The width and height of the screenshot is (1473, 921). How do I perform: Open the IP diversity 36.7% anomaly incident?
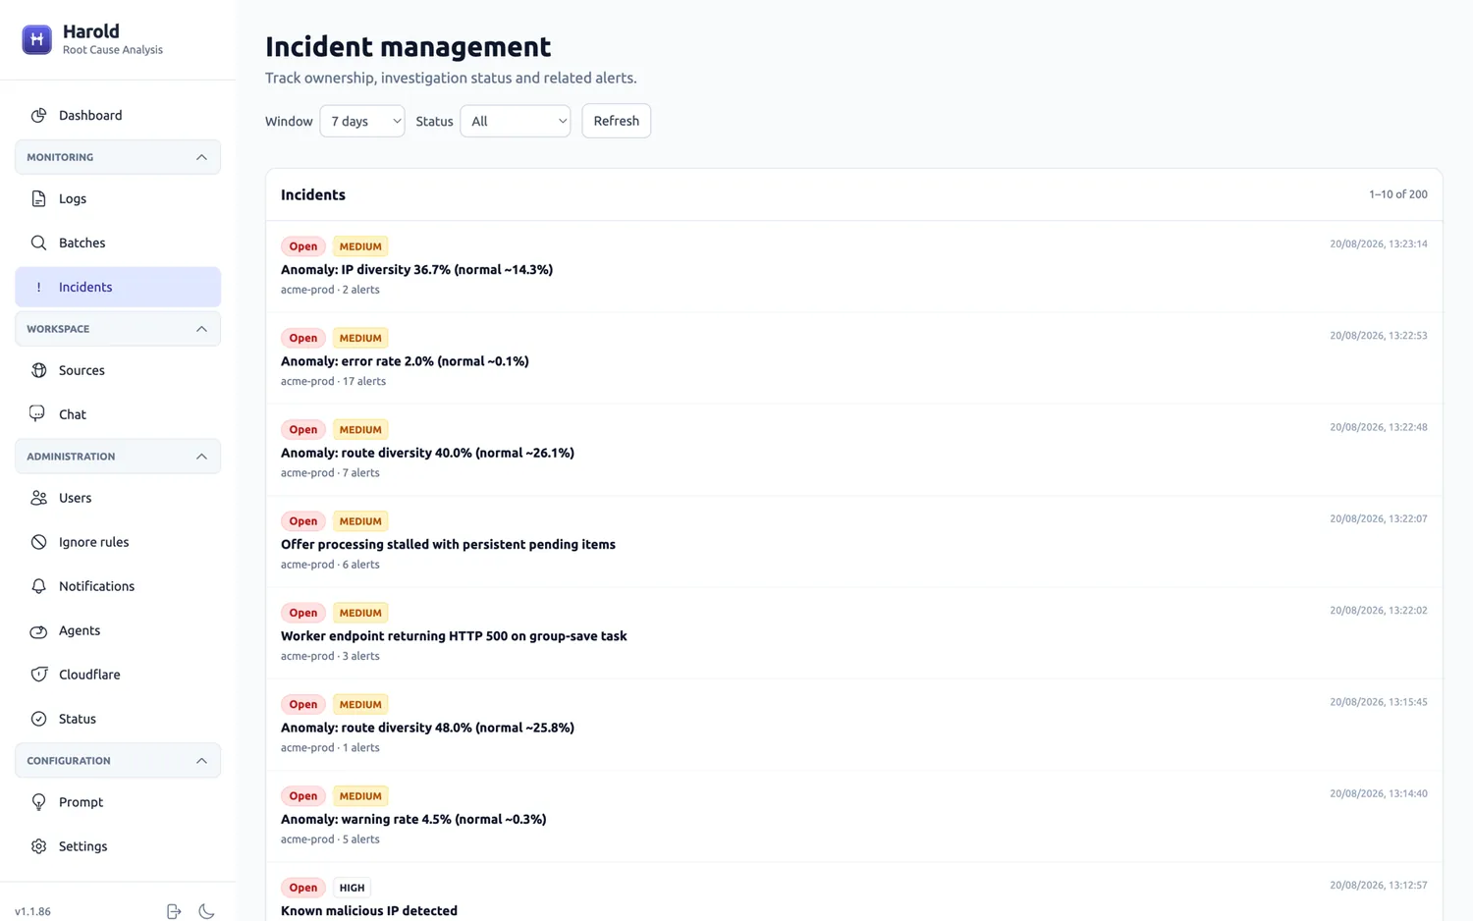pyautogui.click(x=854, y=267)
